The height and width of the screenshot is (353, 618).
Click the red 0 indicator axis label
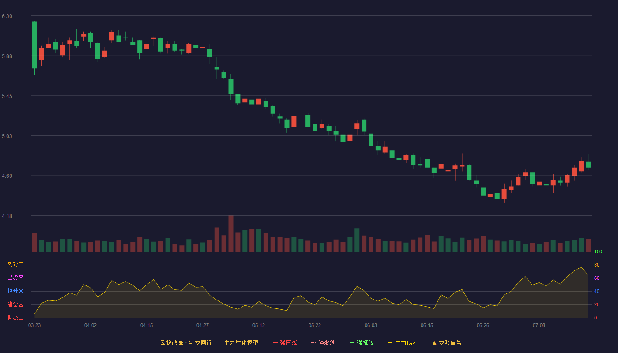pyautogui.click(x=595, y=318)
